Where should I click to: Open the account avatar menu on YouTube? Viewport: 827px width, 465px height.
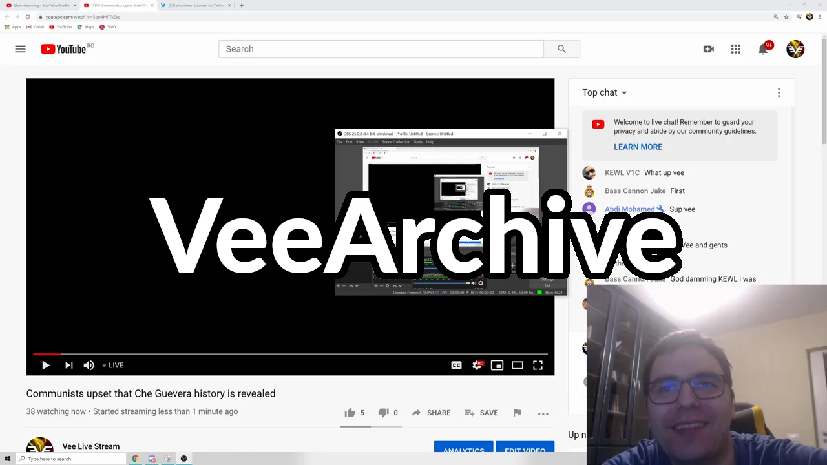click(795, 49)
